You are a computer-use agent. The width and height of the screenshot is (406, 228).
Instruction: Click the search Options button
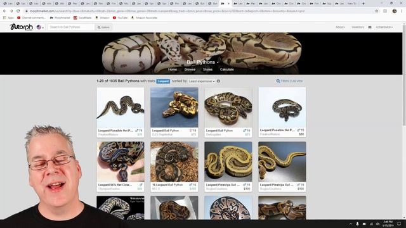103,27
